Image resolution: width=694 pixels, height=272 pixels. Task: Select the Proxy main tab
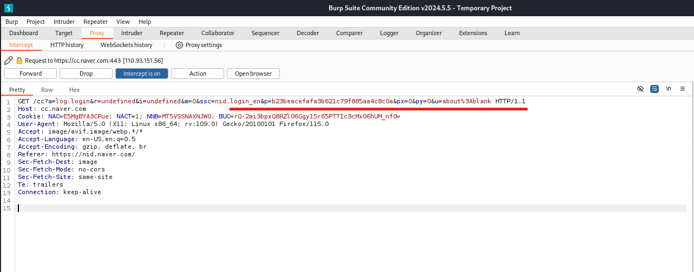pyautogui.click(x=97, y=33)
